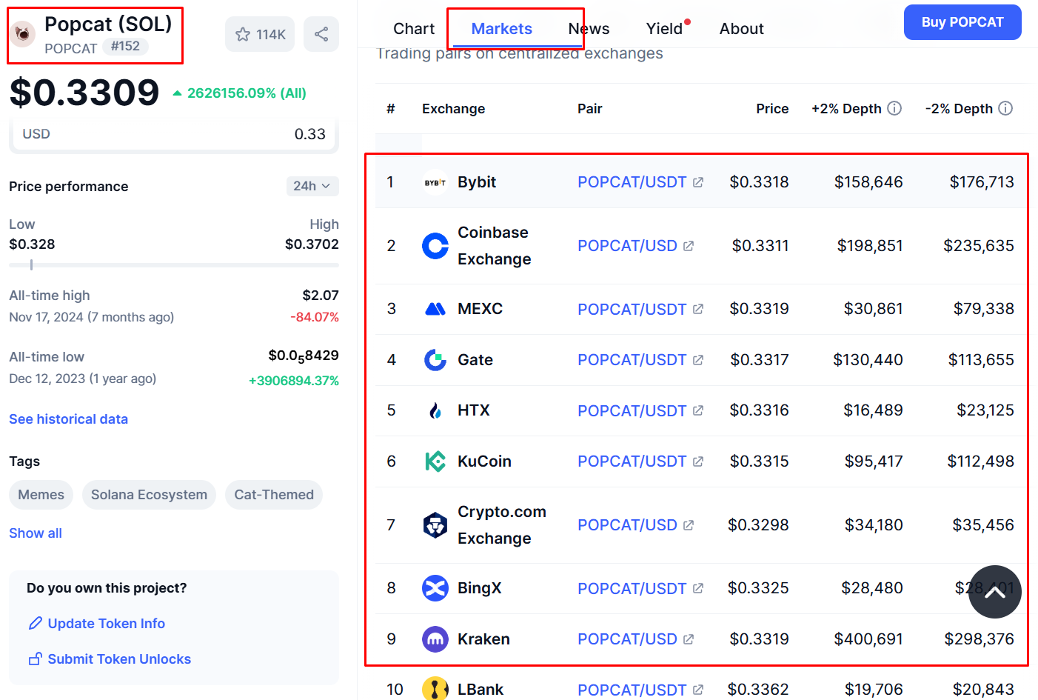Viewport: 1038px width, 700px height.
Task: Sort table by Pair column header
Action: click(x=590, y=109)
